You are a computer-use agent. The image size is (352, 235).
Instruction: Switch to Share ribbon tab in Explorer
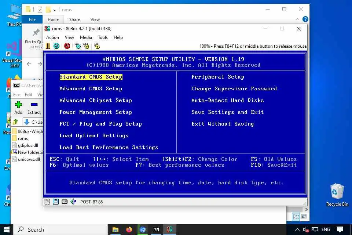pyautogui.click(x=74, y=19)
